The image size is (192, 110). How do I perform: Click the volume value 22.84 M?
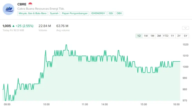[45, 26]
